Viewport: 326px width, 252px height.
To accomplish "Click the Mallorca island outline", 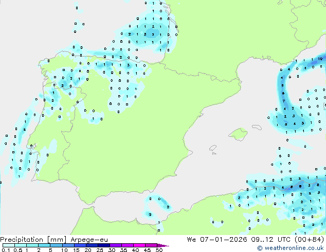I will [x=238, y=134].
